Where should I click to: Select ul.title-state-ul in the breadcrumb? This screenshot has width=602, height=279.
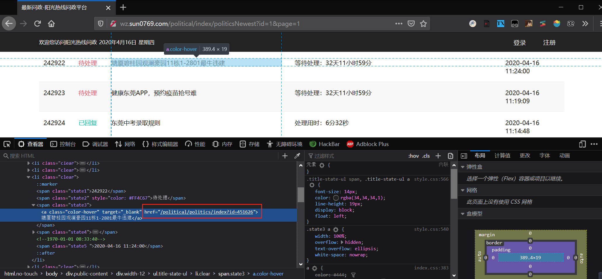pos(170,274)
